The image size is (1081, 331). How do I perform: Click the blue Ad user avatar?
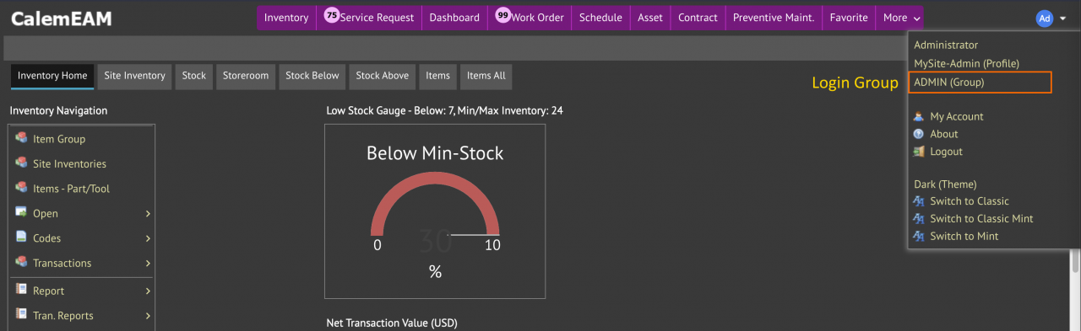tap(1045, 18)
